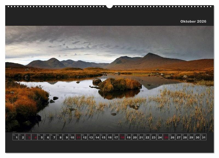The width and height of the screenshot is (219, 158).
Task: Select day 8 (Do) in the calendar strip
Action: [x=59, y=137]
